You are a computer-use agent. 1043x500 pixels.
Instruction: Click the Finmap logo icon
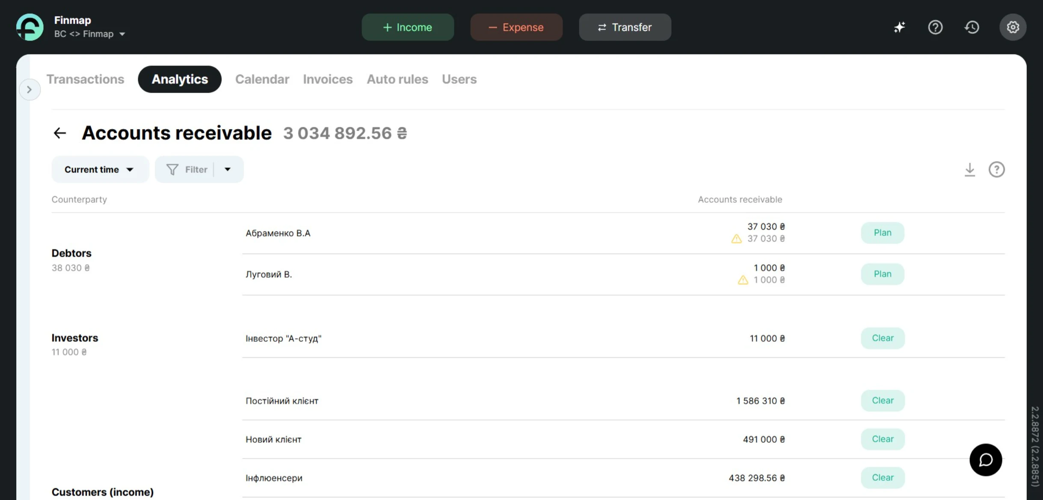[x=29, y=26]
